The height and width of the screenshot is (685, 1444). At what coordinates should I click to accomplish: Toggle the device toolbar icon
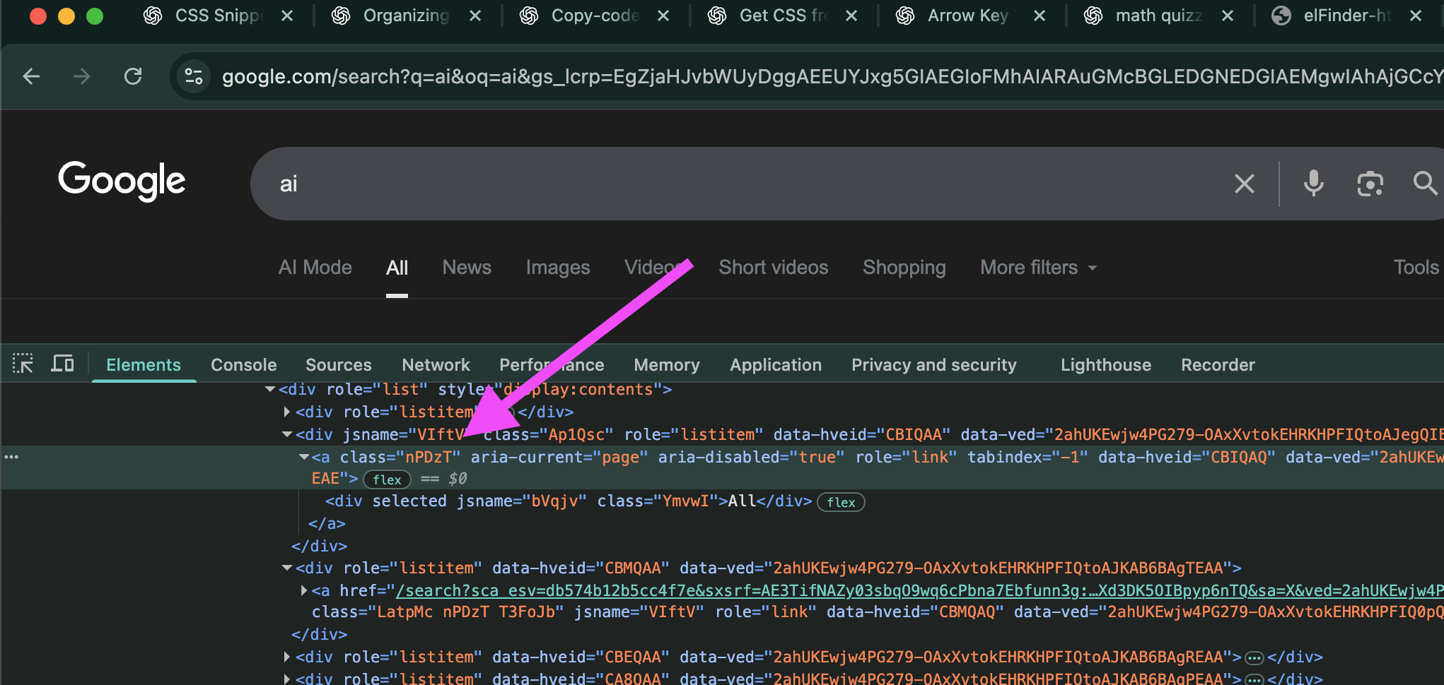click(62, 364)
